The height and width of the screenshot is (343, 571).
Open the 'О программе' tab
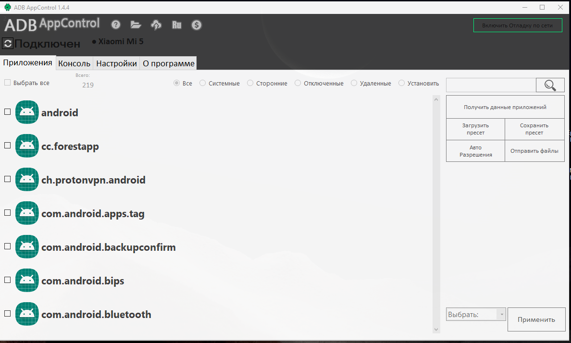coord(169,63)
